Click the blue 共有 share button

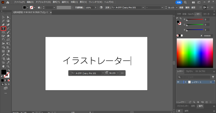click(179, 2)
